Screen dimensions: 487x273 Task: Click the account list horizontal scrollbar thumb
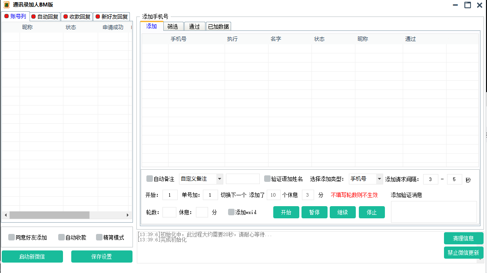[x=50, y=215]
